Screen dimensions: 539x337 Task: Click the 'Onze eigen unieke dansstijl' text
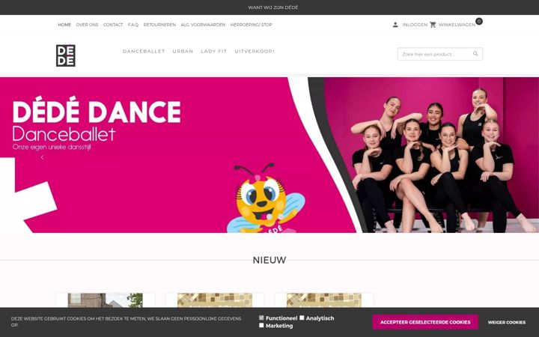tap(52, 148)
